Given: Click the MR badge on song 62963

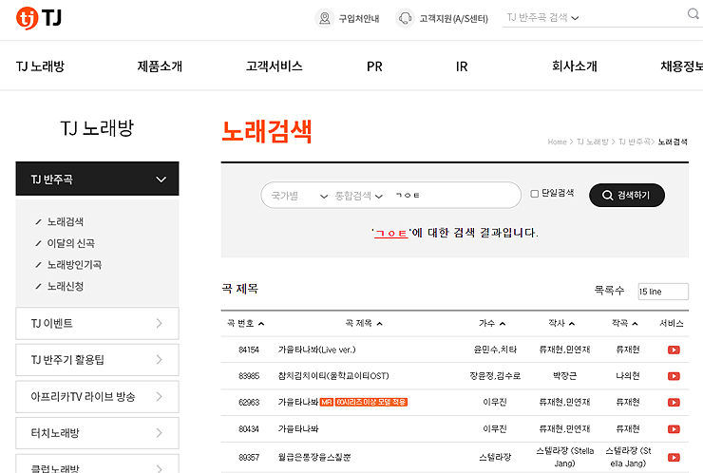Looking at the screenshot, I should pos(327,402).
